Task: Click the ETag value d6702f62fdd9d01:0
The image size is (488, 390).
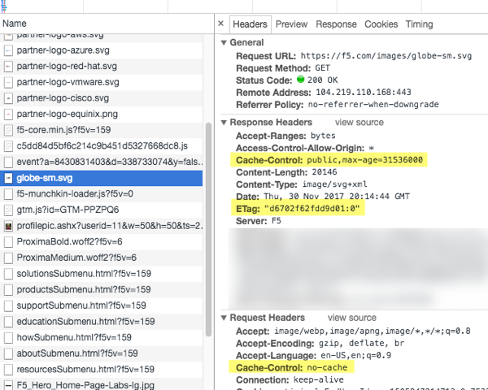Action: coord(312,209)
